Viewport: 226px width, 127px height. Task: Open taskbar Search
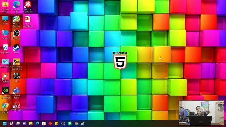pos(11,123)
